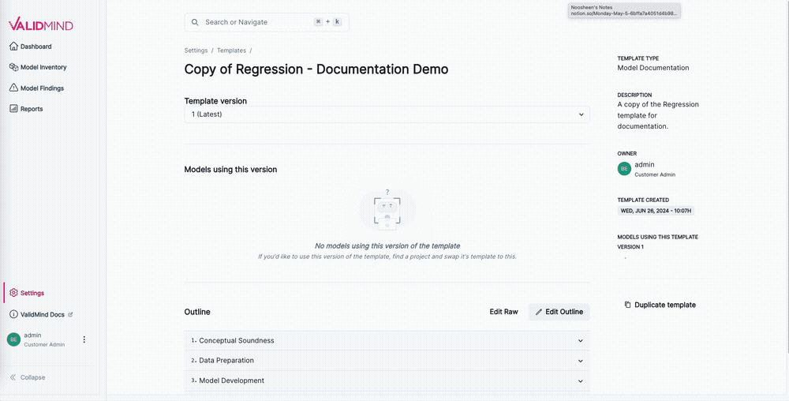
Task: Click the Reports chart icon
Action: pos(13,109)
